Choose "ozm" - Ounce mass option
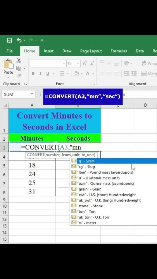This screenshot has height=279, width=157. coord(114,183)
